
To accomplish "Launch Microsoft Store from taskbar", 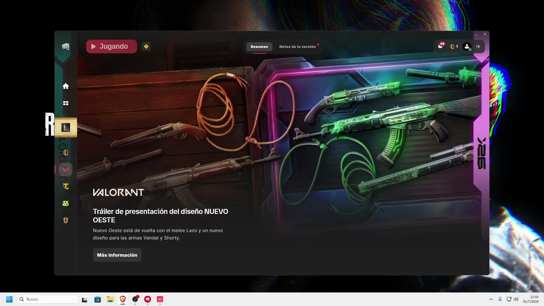I will point(97,299).
